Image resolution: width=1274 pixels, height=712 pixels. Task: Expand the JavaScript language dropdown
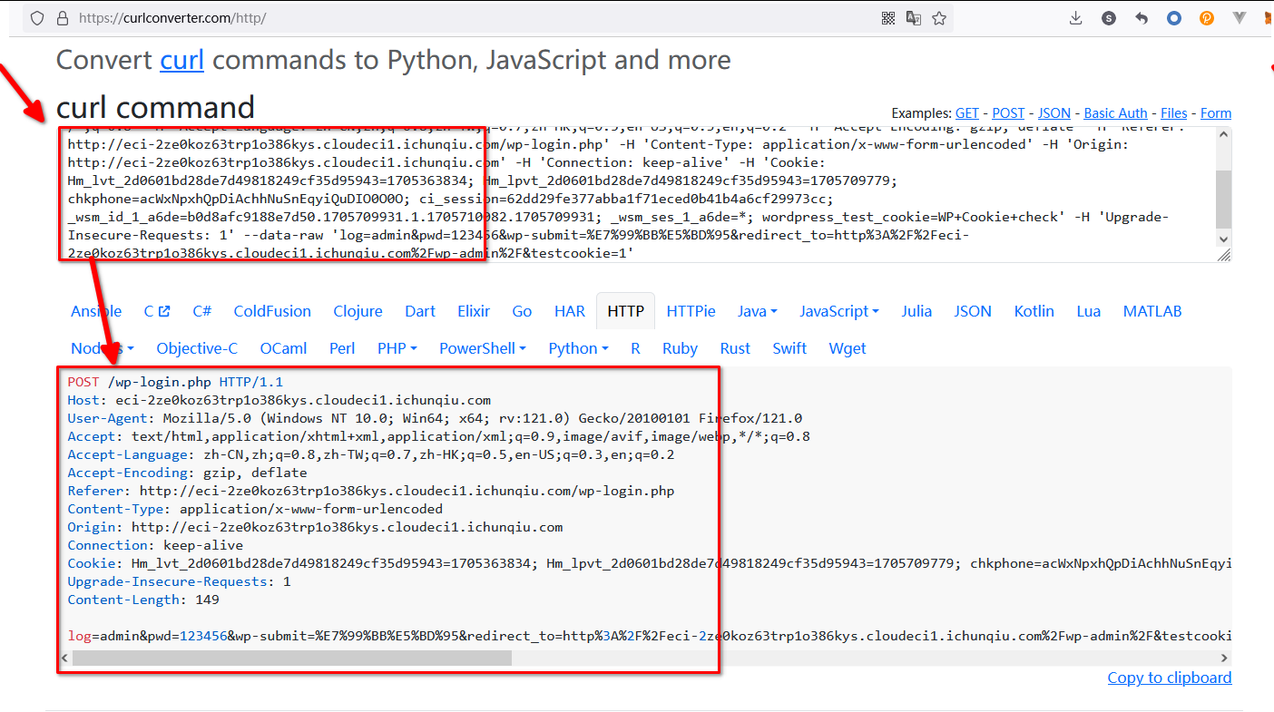(x=838, y=311)
